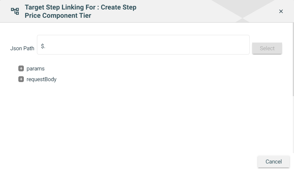Click the "Target Step Linking For" title line
The width and height of the screenshot is (294, 169).
click(x=80, y=7)
